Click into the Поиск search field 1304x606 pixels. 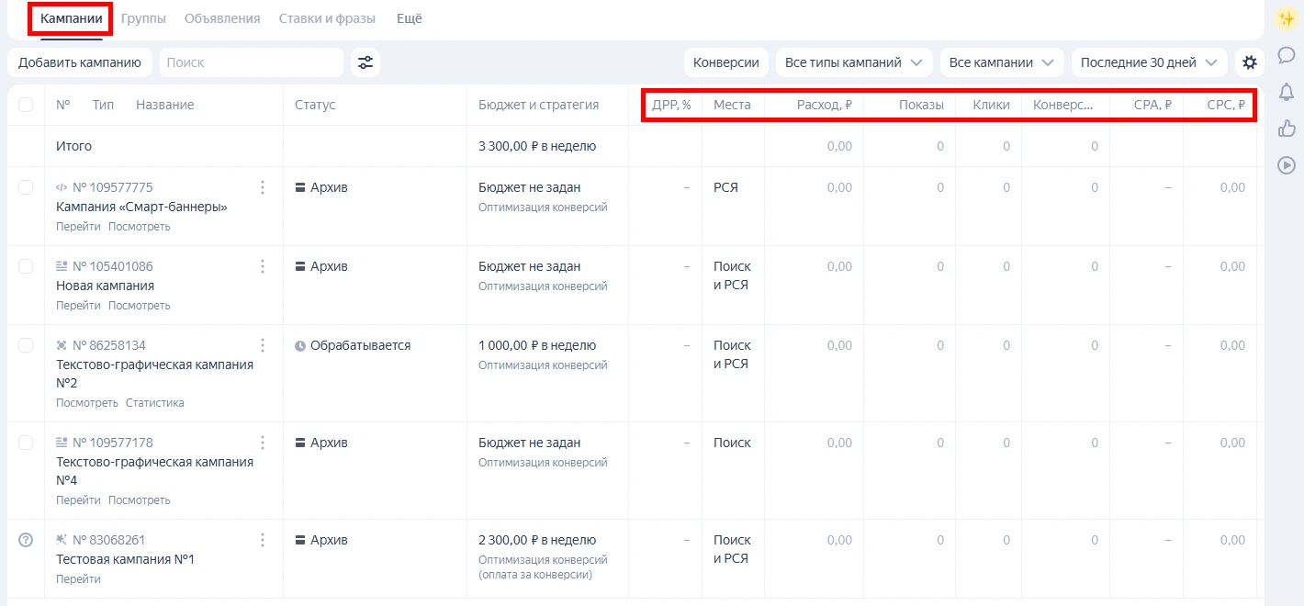[251, 62]
